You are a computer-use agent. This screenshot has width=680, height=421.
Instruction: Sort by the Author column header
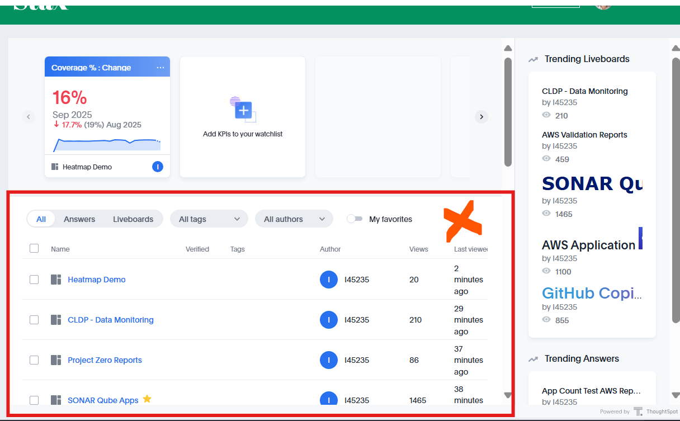pyautogui.click(x=330, y=249)
